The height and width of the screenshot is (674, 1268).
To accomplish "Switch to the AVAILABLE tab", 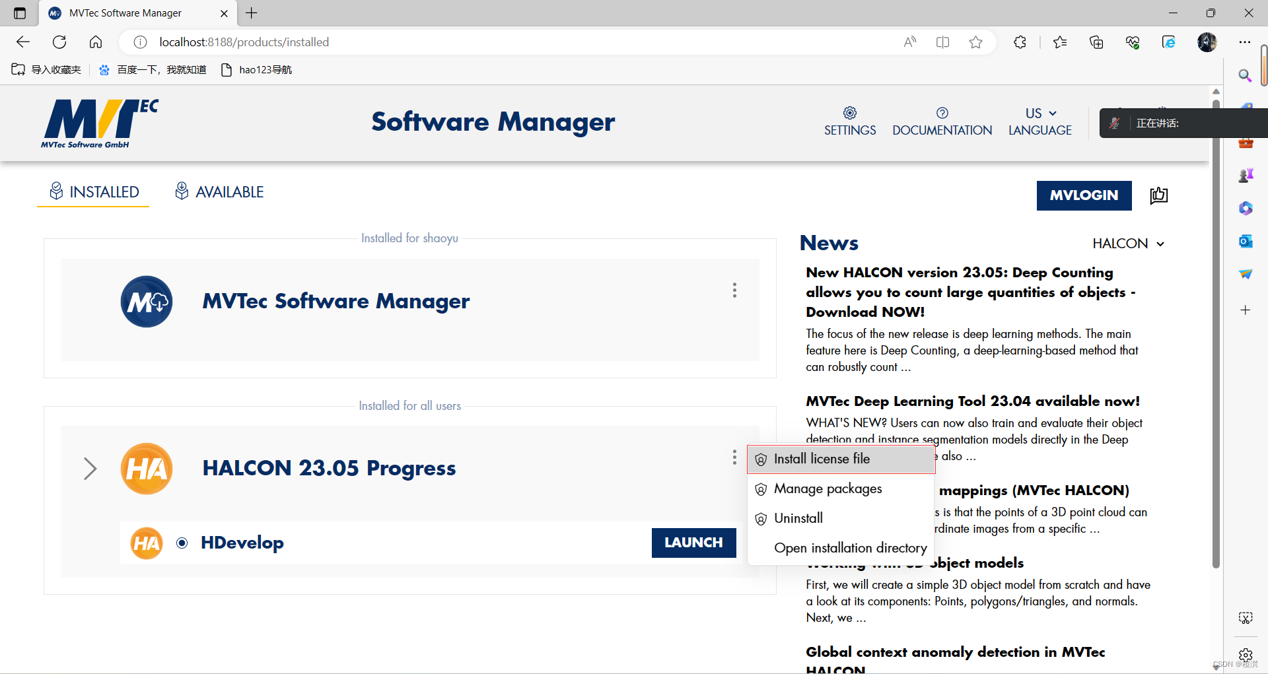I will click(219, 192).
